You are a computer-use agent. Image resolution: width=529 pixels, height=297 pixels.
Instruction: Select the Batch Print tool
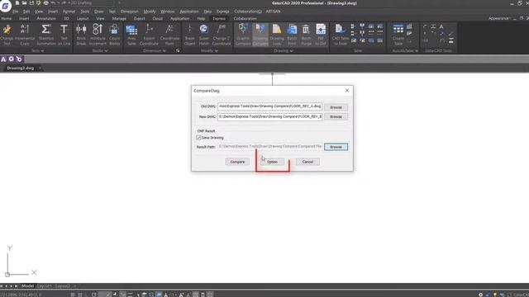click(x=292, y=35)
